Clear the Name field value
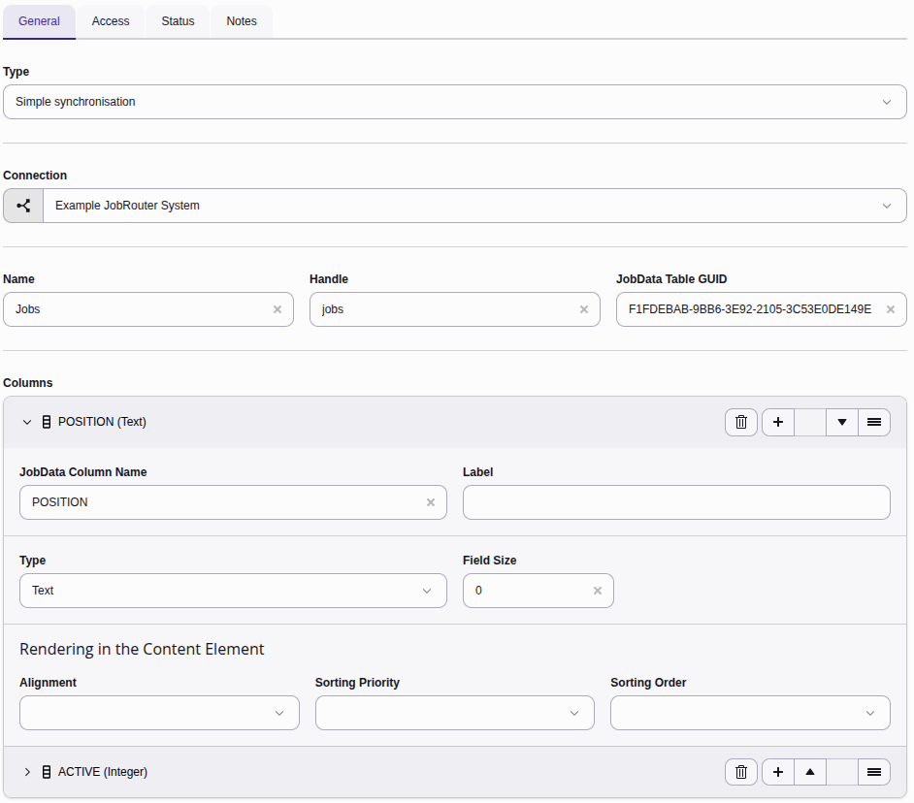 pyautogui.click(x=277, y=309)
